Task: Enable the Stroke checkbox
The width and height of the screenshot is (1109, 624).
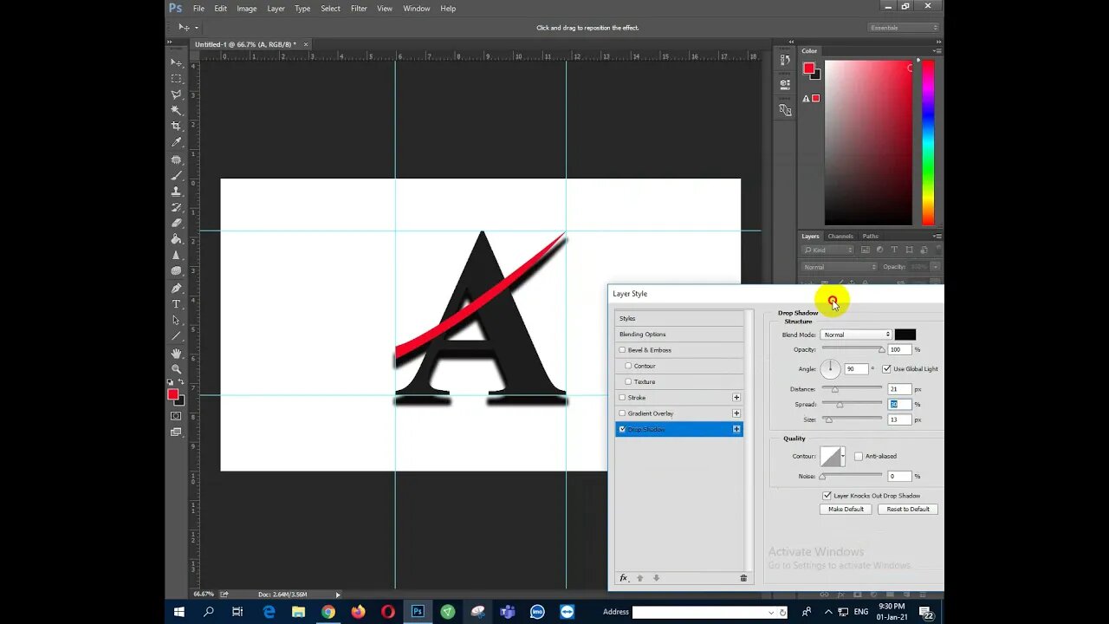Action: click(622, 398)
